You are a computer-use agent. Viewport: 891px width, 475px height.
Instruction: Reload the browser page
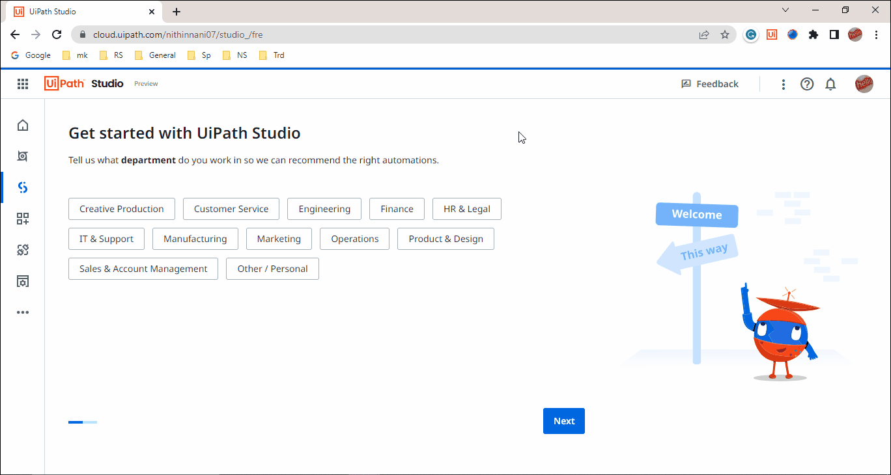point(57,34)
